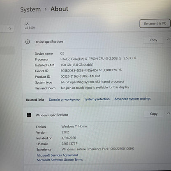Image resolution: width=171 pixels, height=171 pixels.
Task: Click the OS build label
Action: pos(42,144)
